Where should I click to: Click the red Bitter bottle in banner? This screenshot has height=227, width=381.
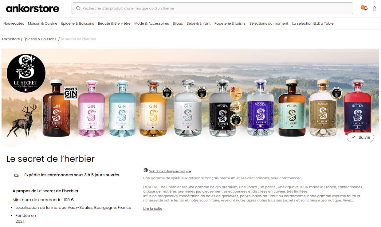tap(357, 108)
